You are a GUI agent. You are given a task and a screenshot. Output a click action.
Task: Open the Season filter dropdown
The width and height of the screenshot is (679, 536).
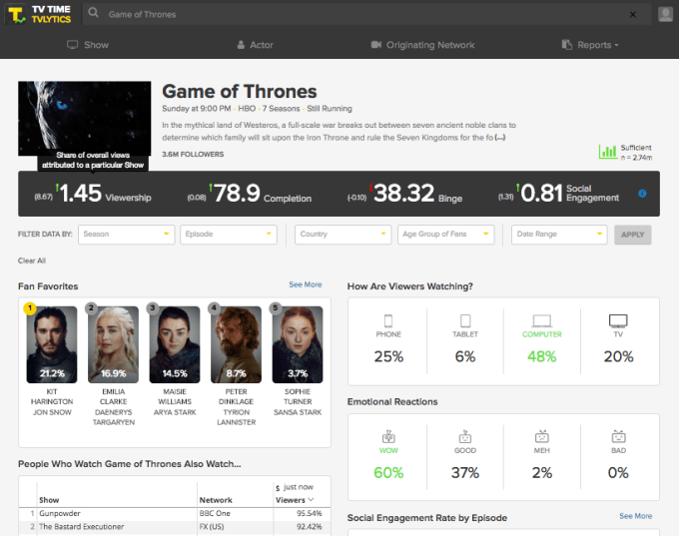127,235
